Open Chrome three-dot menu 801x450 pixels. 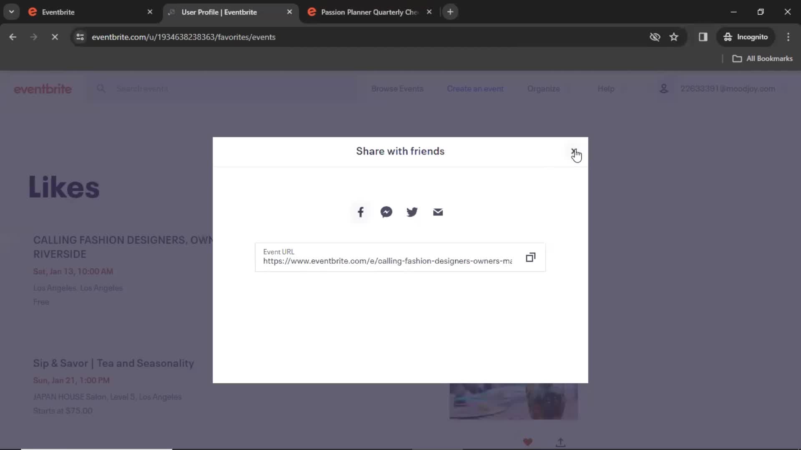click(x=788, y=37)
